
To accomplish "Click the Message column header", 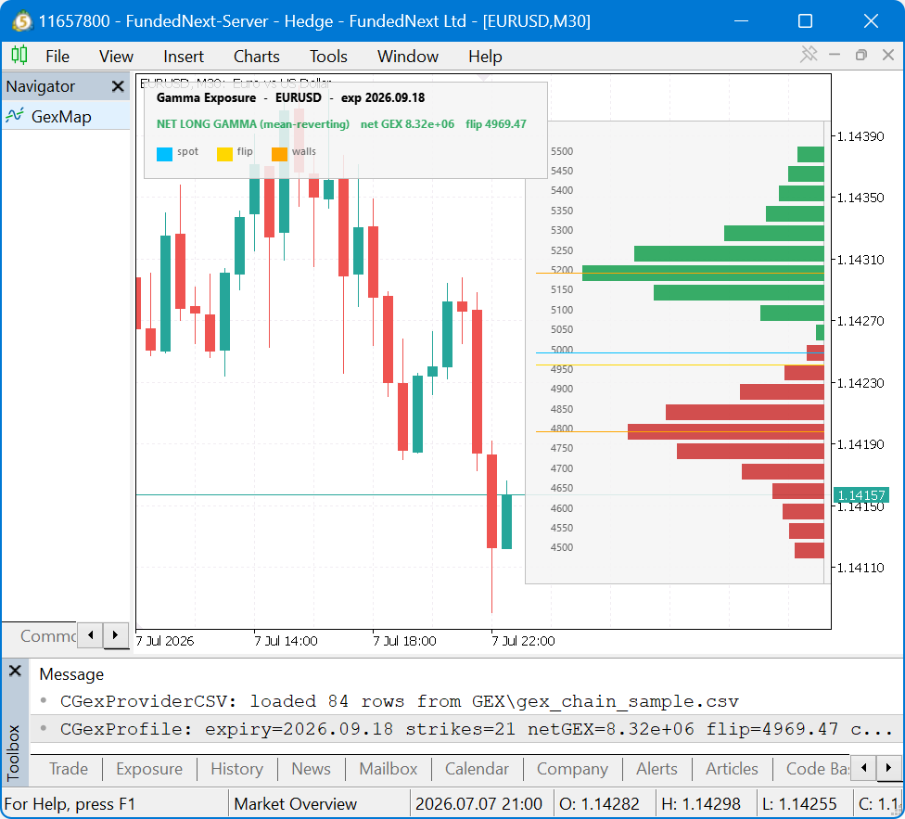I will (71, 674).
